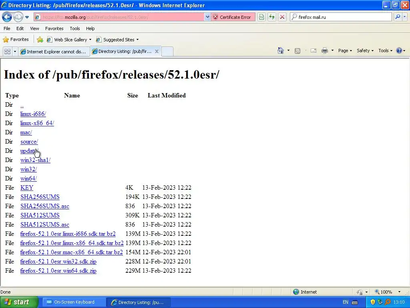Open the File menu
This screenshot has width=410, height=308.
pos(7,28)
